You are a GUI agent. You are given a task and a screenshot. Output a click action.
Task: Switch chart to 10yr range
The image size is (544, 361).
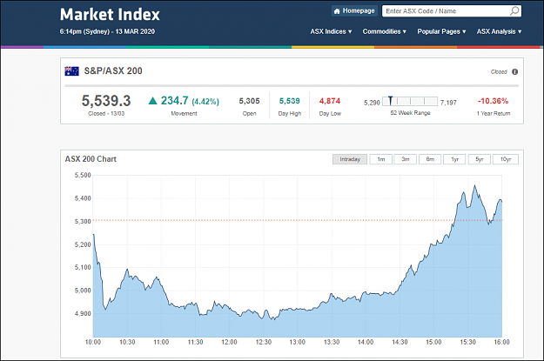(506, 159)
